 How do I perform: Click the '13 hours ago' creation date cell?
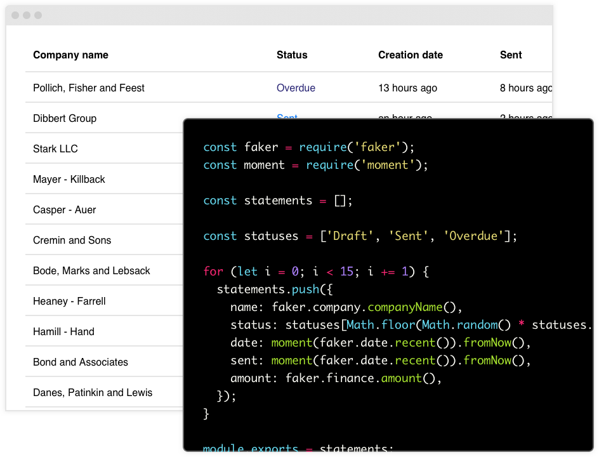tap(407, 88)
